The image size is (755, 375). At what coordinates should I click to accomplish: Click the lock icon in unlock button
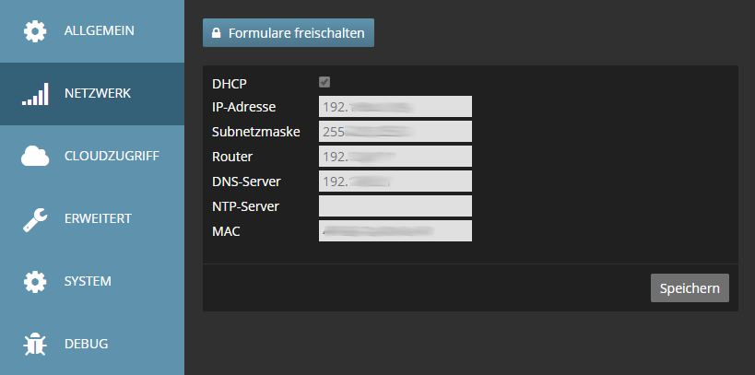point(216,33)
